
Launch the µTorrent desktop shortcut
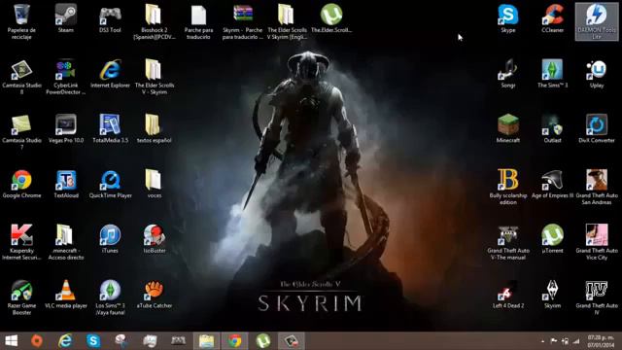553,239
